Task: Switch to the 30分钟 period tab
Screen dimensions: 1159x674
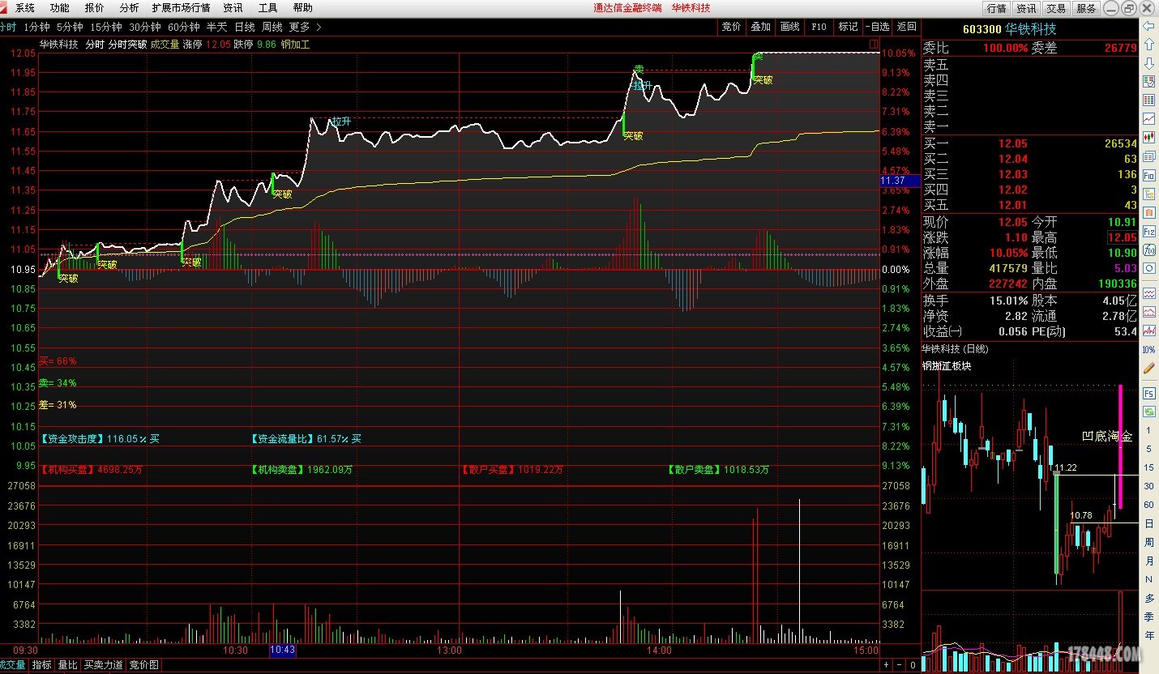Action: pyautogui.click(x=145, y=27)
